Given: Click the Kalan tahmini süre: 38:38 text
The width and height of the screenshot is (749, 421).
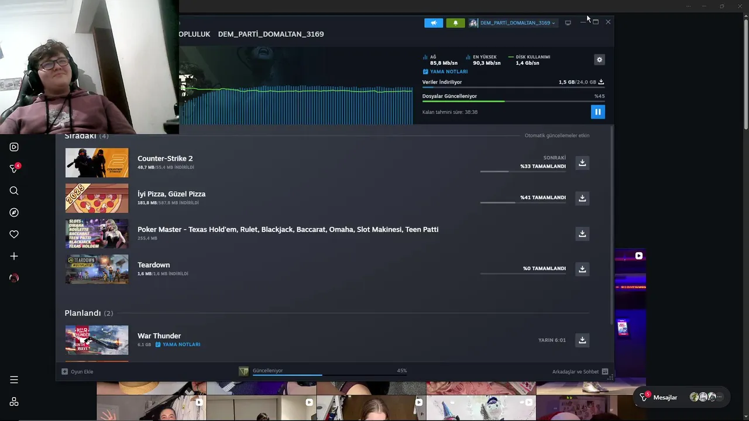Looking at the screenshot, I should tap(450, 112).
